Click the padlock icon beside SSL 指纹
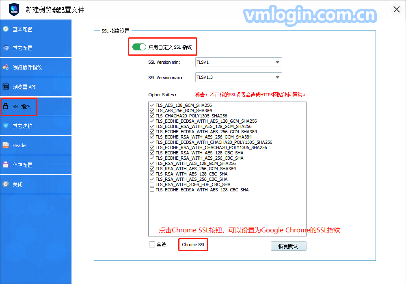406x284 pixels. pos(6,106)
